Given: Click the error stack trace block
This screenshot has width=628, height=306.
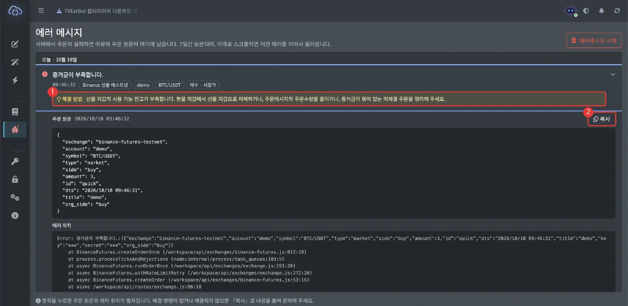Looking at the screenshot, I should 333,262.
